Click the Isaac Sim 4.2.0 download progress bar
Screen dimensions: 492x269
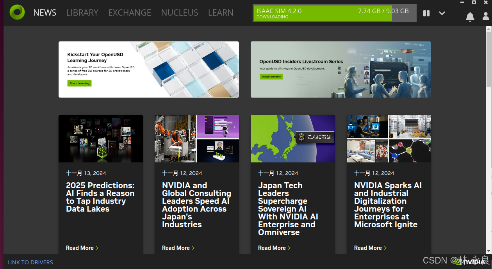[335, 13]
